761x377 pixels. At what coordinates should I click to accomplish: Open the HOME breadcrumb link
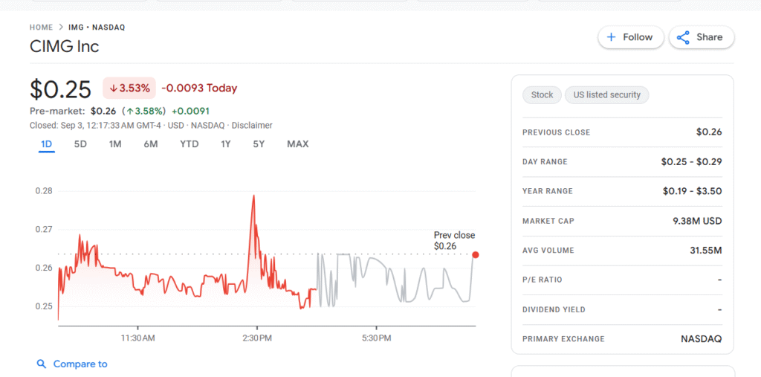pyautogui.click(x=41, y=28)
